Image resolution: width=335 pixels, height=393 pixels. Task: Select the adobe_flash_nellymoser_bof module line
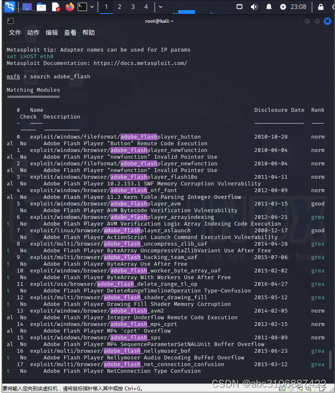click(110, 351)
